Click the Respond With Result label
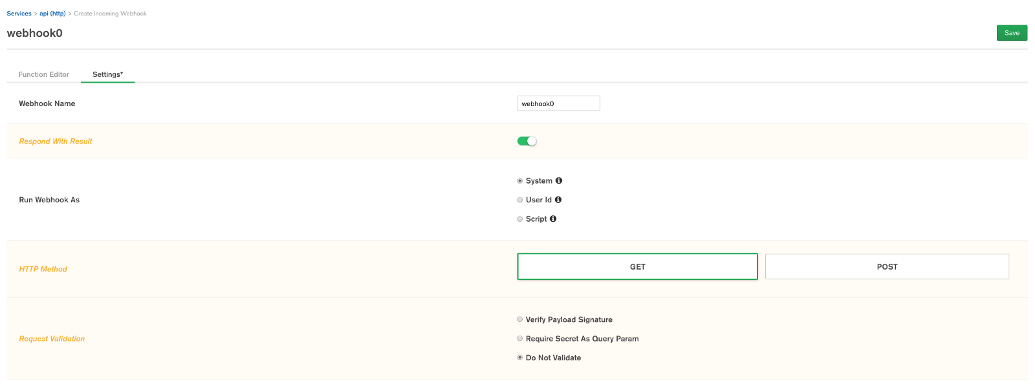 point(56,141)
